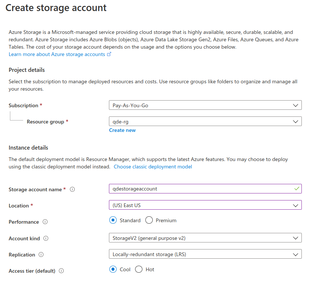Click info icon next to Storage account name
This screenshot has height=283, width=311.
pyautogui.click(x=73, y=189)
